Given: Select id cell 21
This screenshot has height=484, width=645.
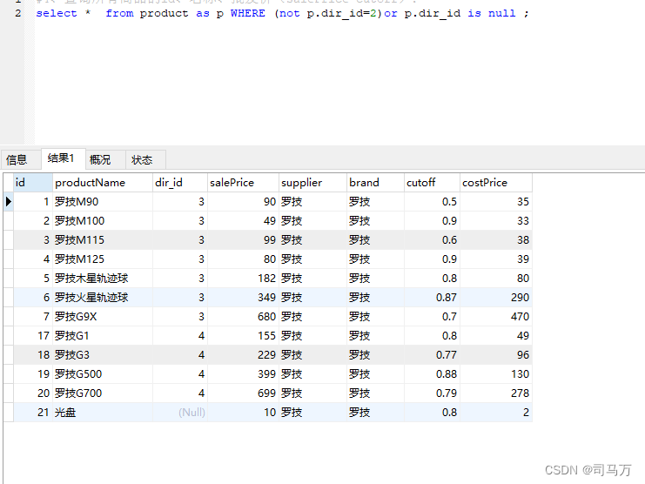Looking at the screenshot, I should (x=33, y=412).
